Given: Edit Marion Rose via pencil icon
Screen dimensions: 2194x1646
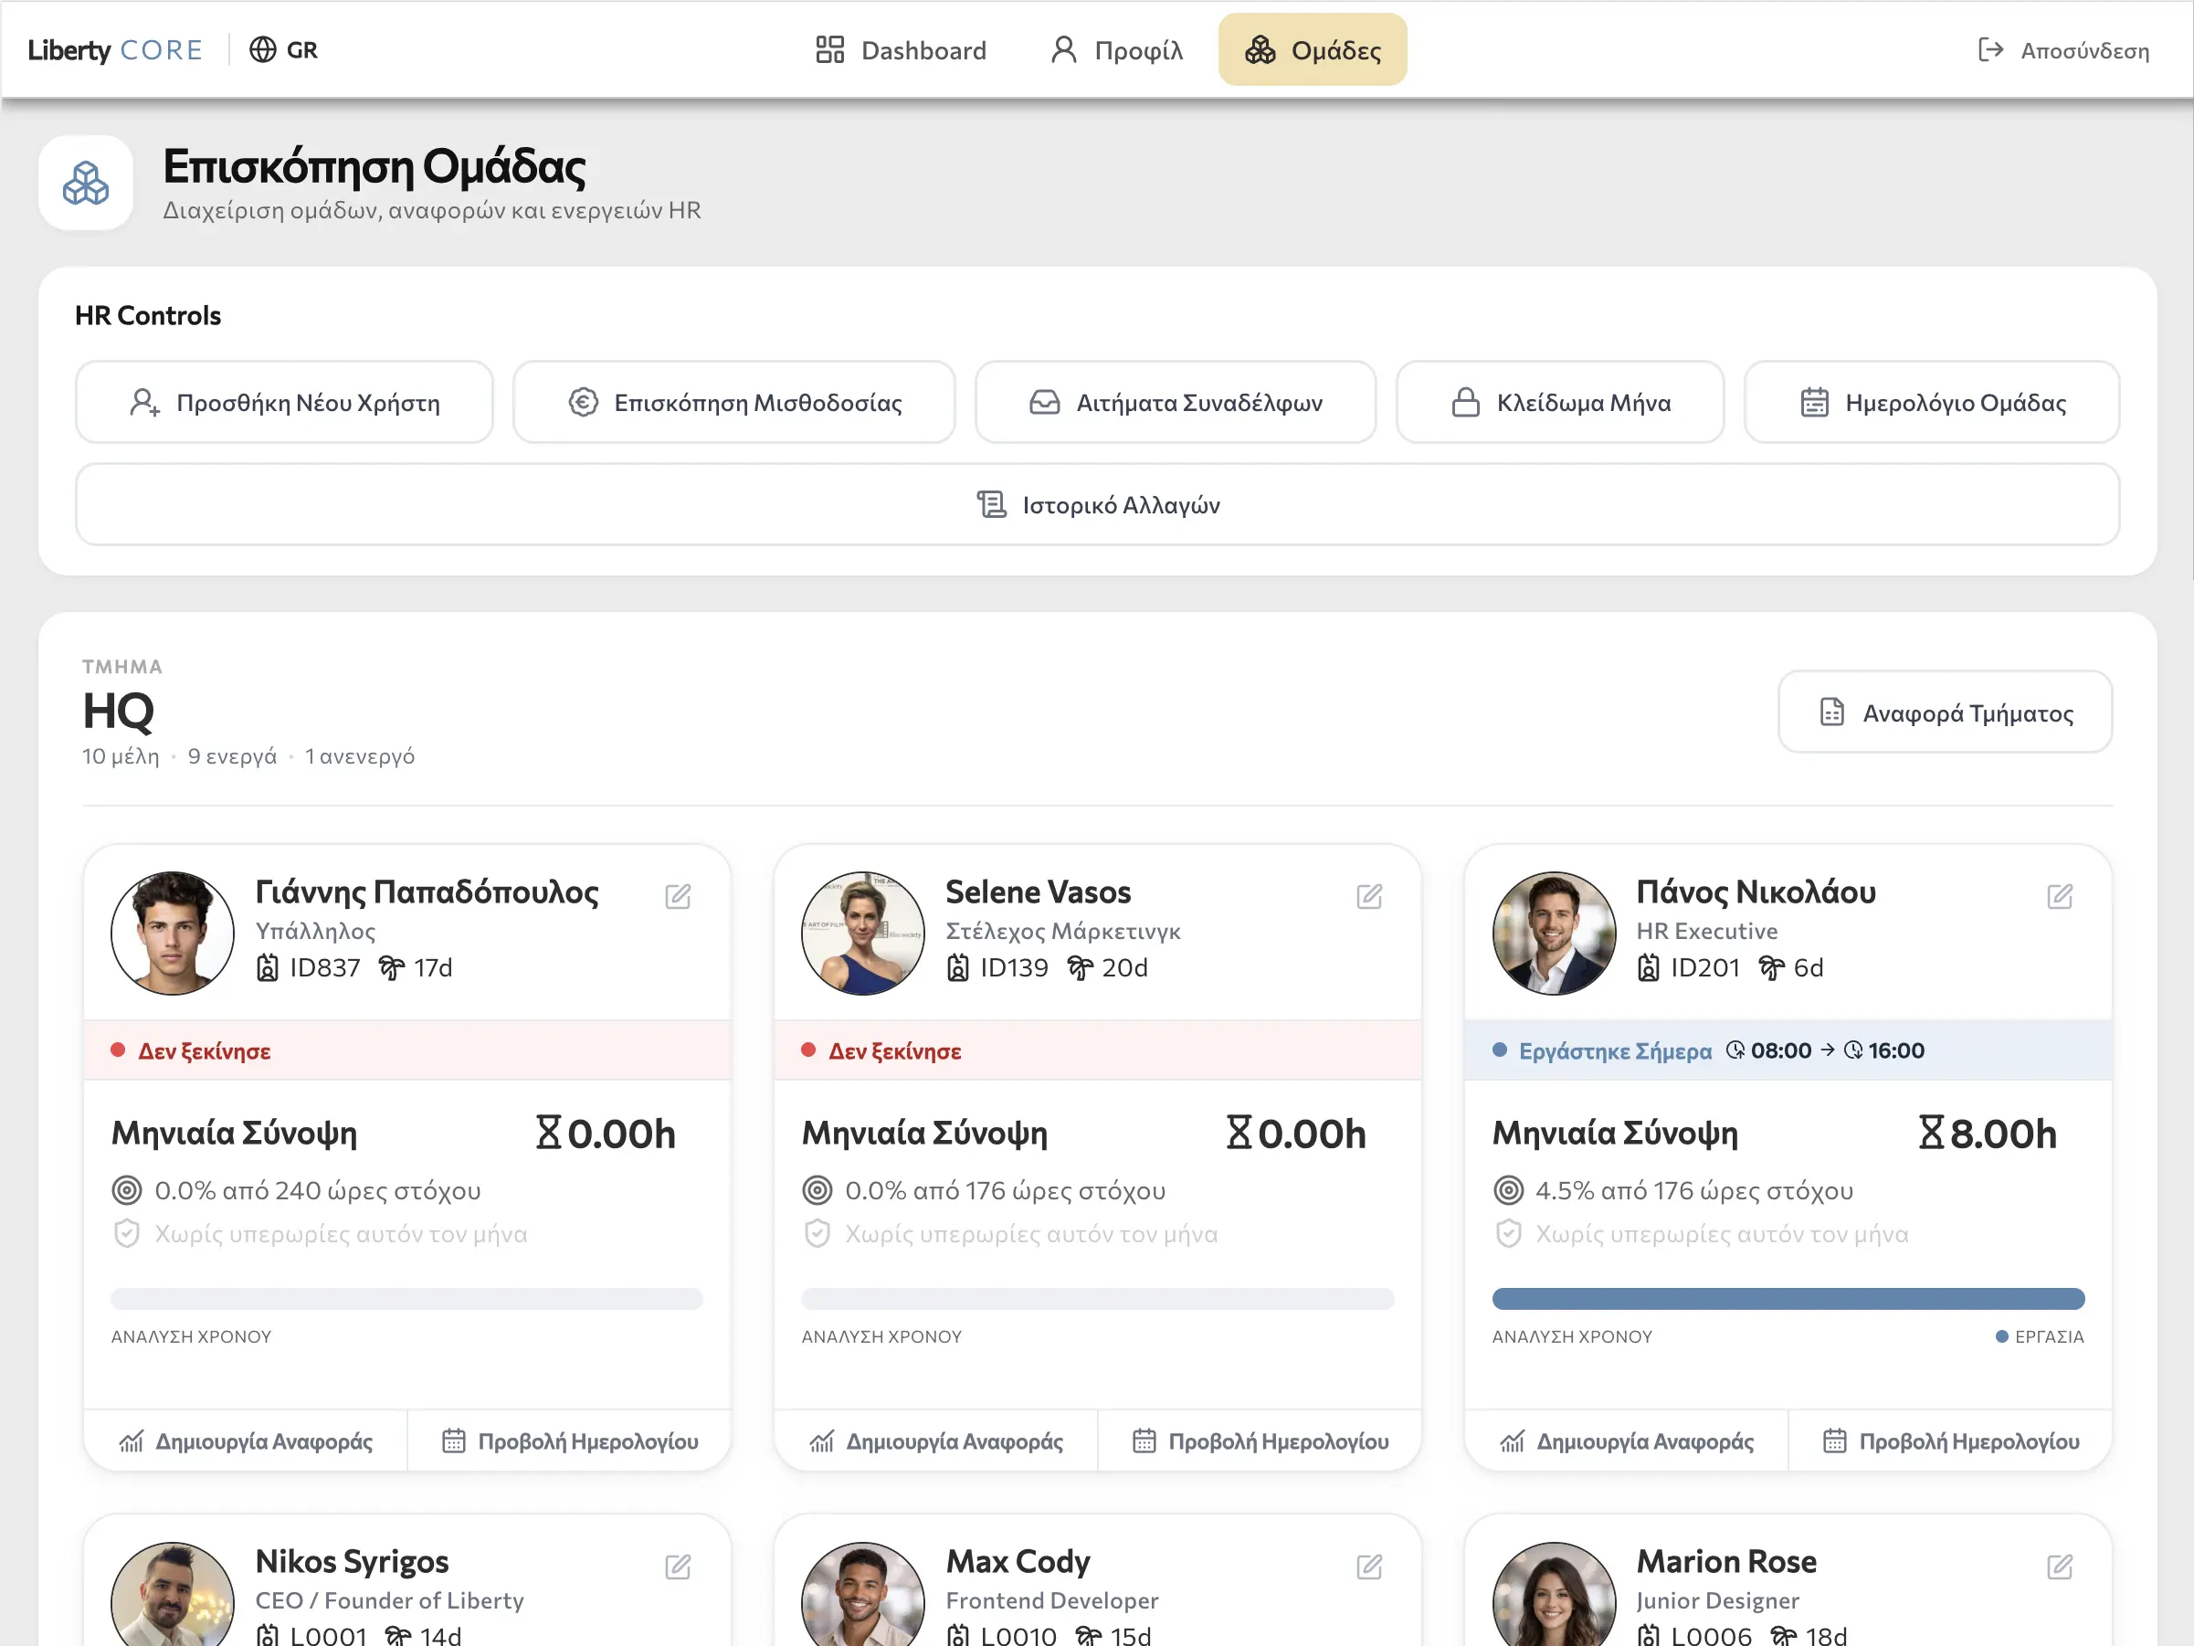Looking at the screenshot, I should click(x=2060, y=1567).
